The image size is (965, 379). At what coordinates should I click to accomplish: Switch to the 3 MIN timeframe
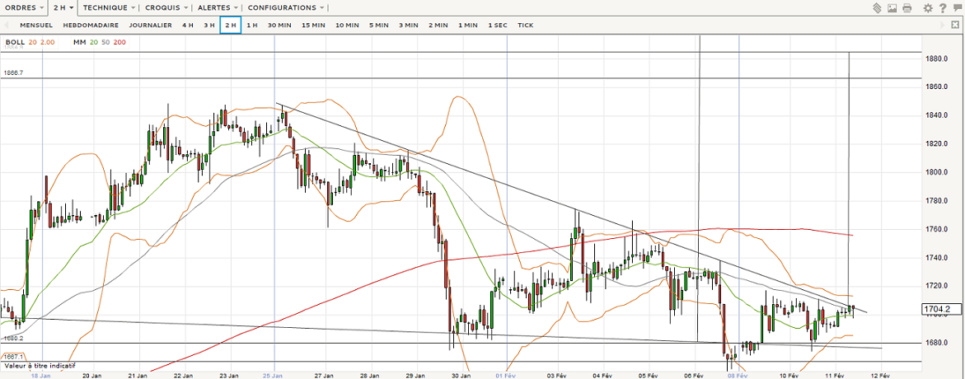click(408, 26)
